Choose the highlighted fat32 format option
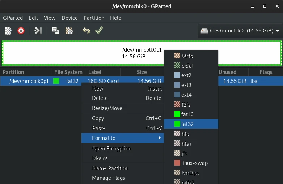The height and width of the screenshot is (184, 283). 191,124
